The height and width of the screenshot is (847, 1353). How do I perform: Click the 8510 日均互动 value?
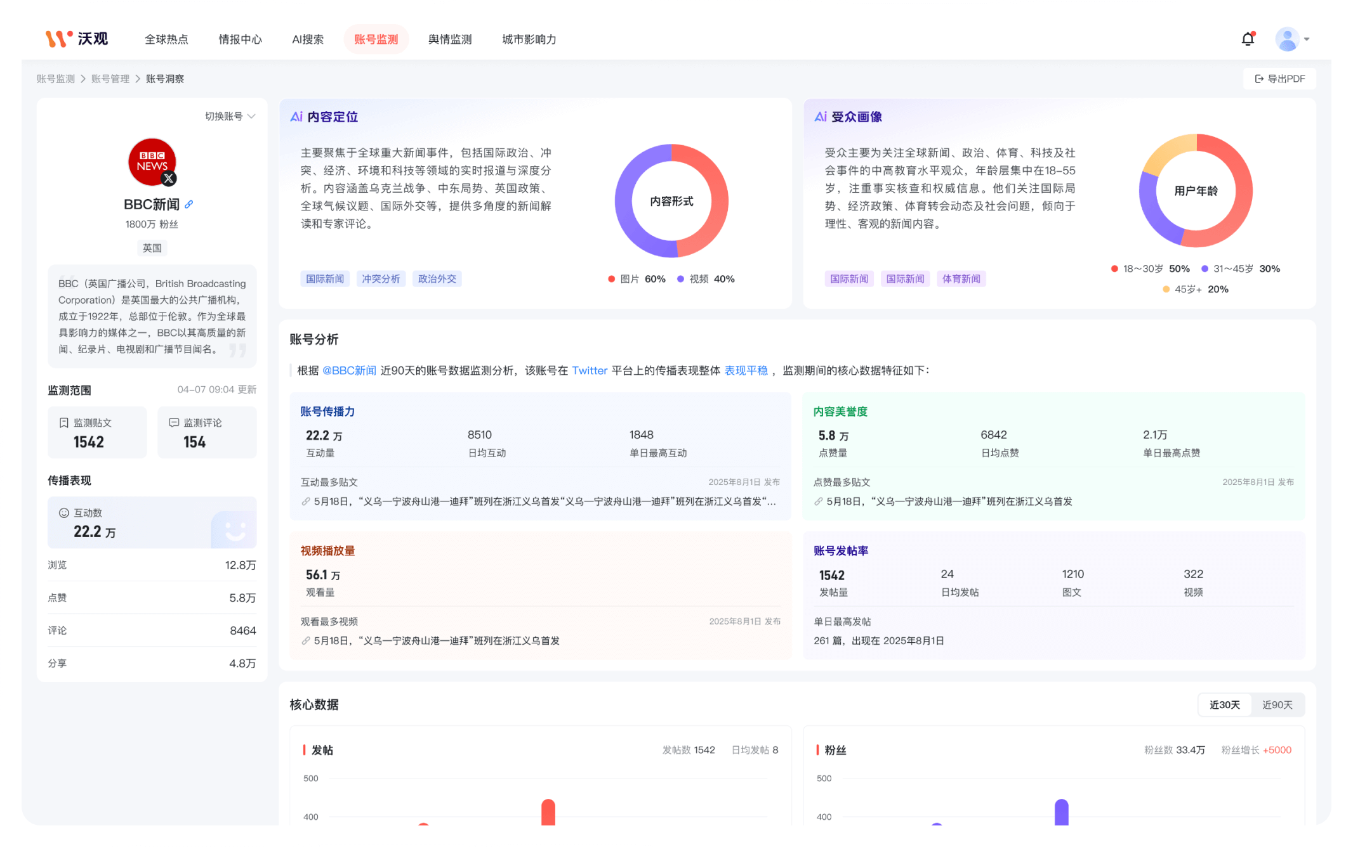tap(480, 435)
